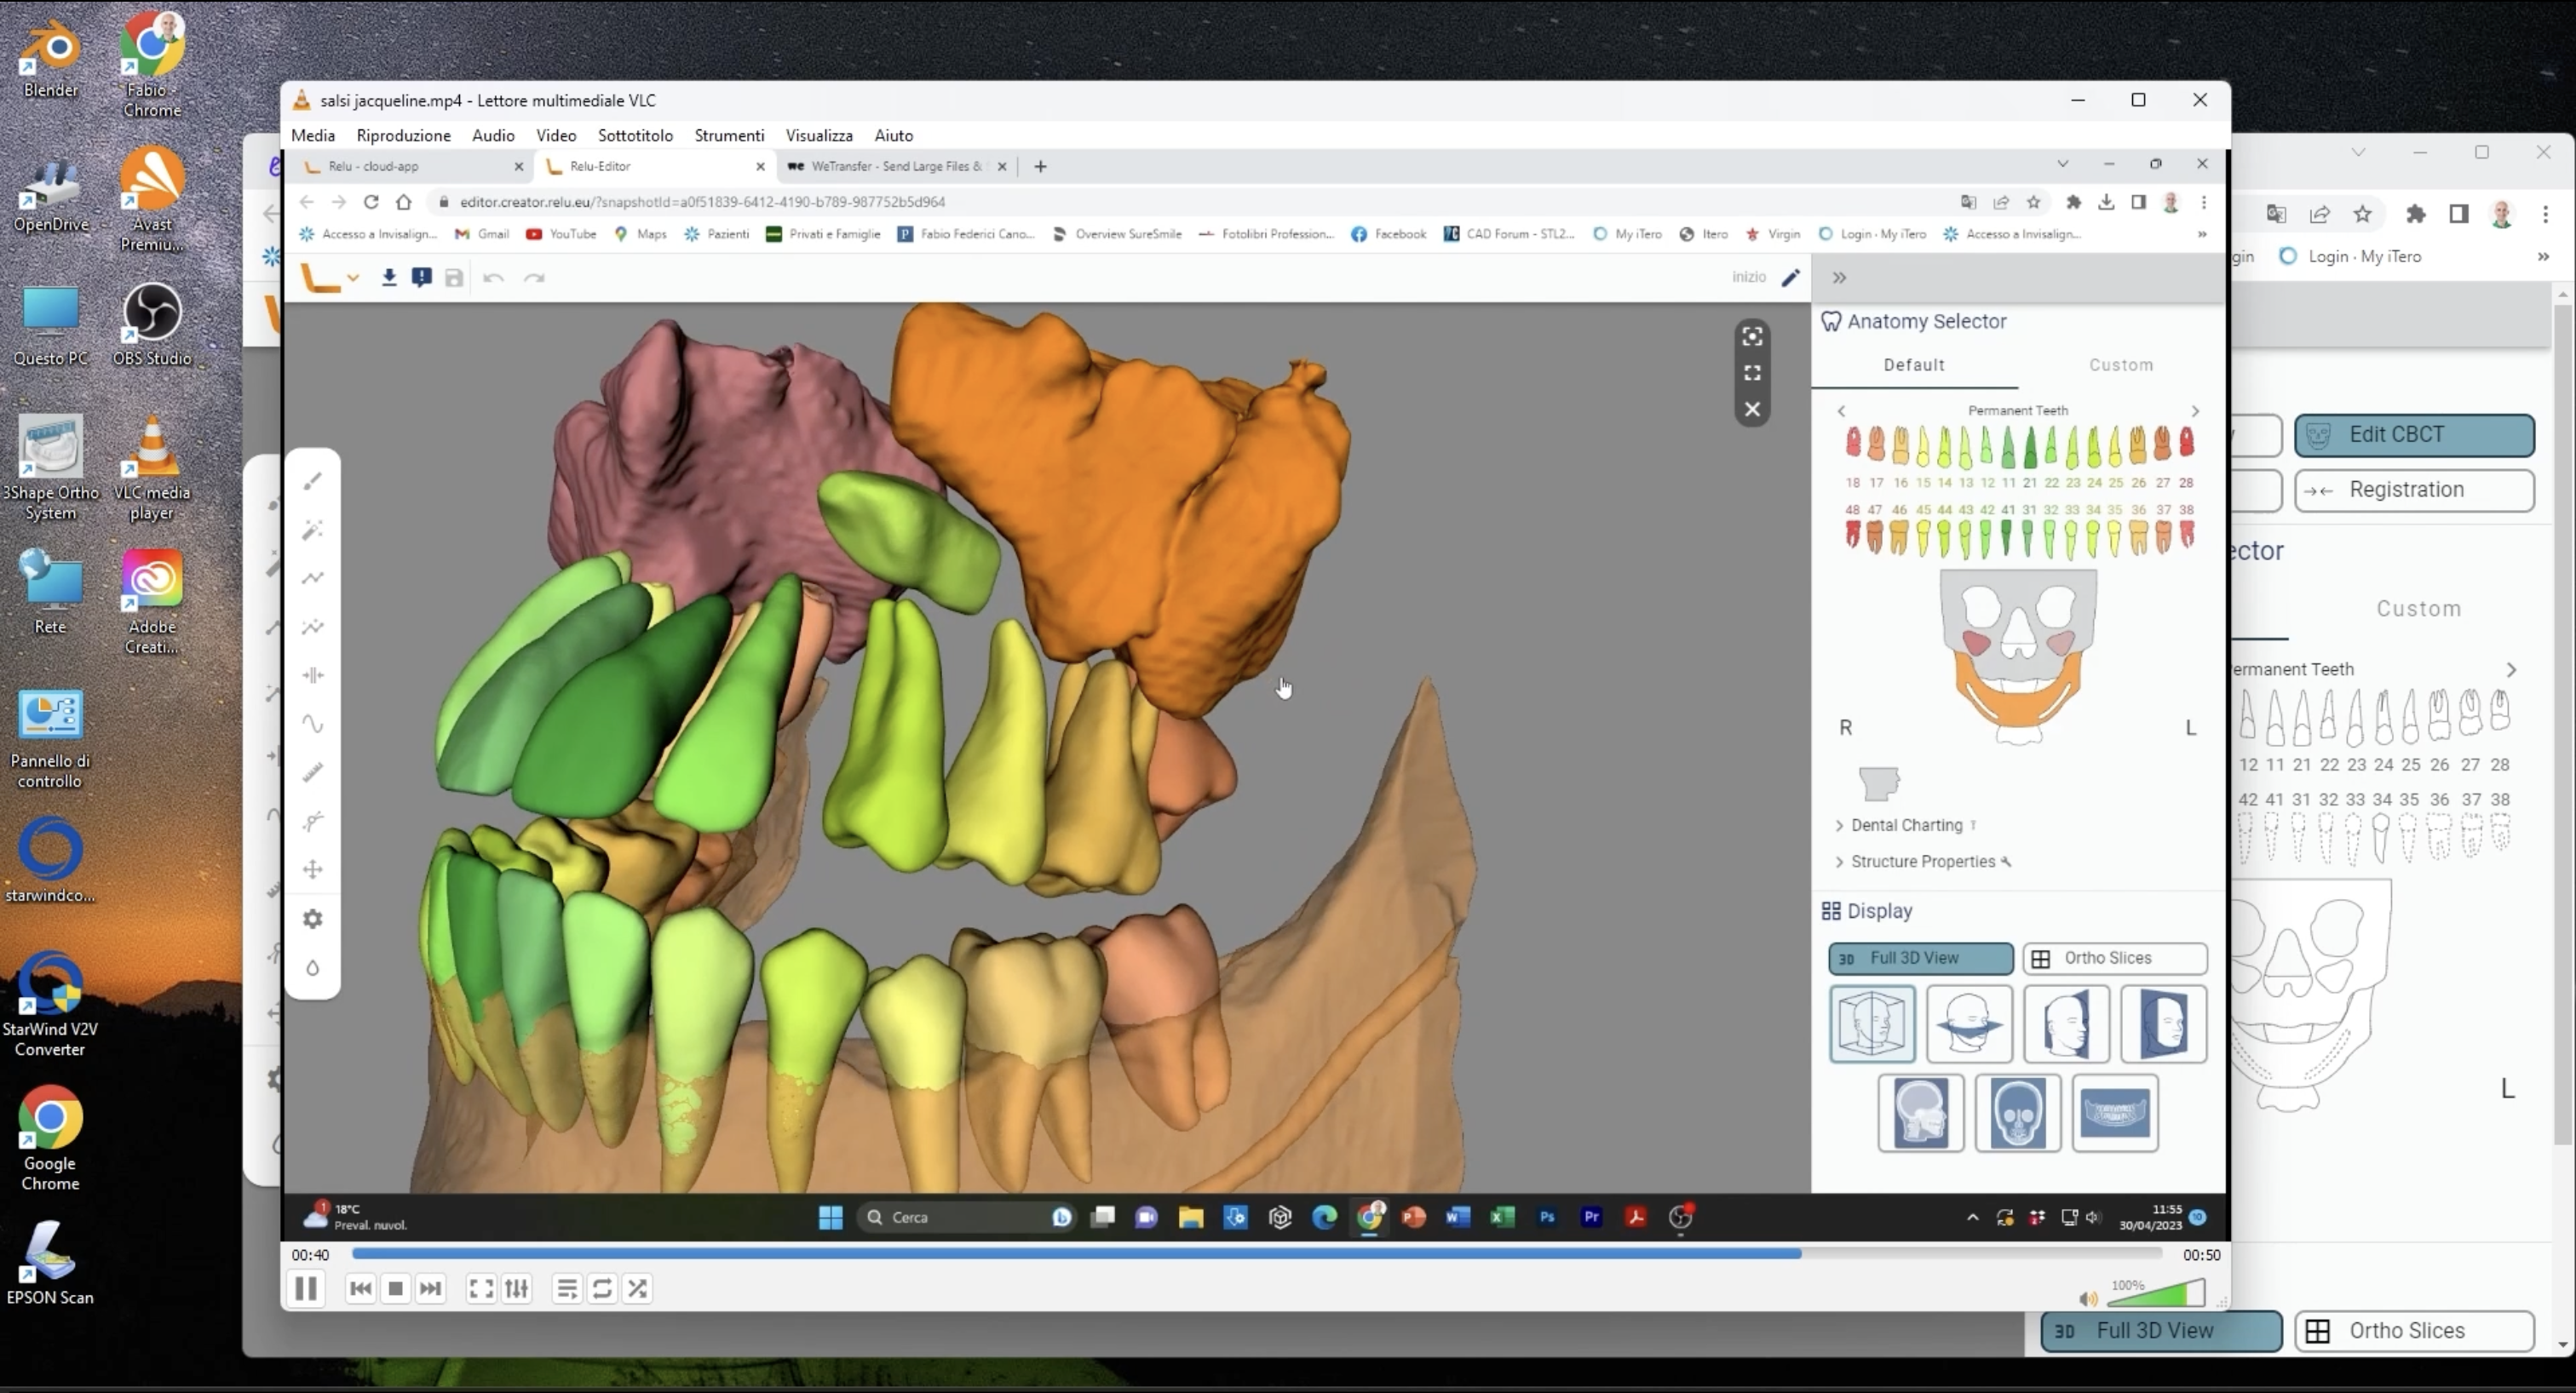Mute audio with VLC speaker icon
2576x1393 pixels.
[2088, 1298]
